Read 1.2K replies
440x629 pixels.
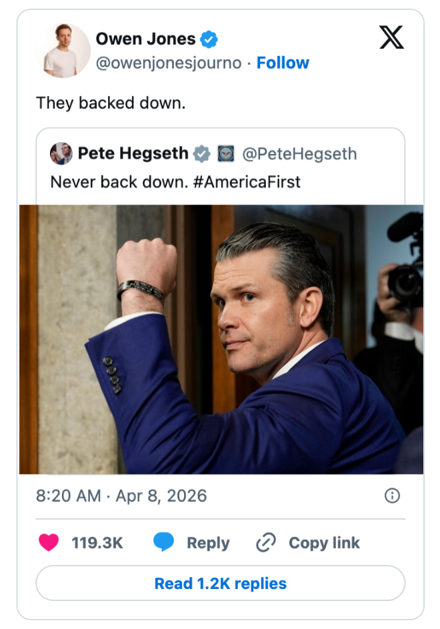220,584
